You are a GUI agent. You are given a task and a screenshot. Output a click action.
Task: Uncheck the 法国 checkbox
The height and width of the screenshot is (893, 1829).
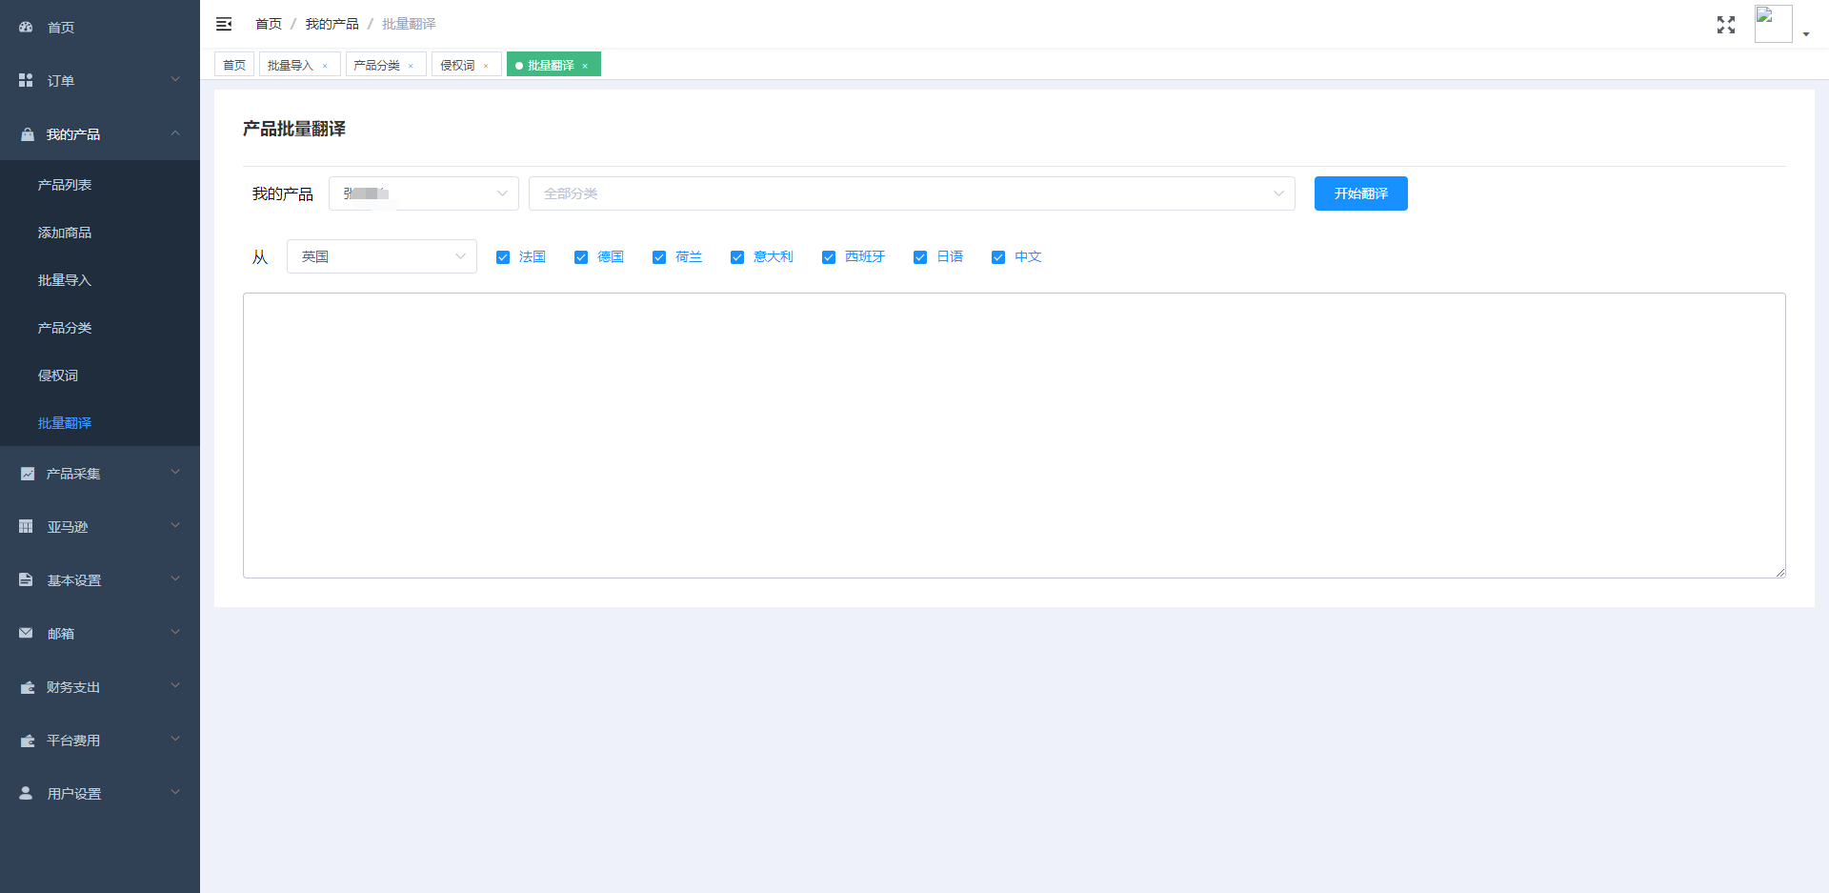pos(503,257)
